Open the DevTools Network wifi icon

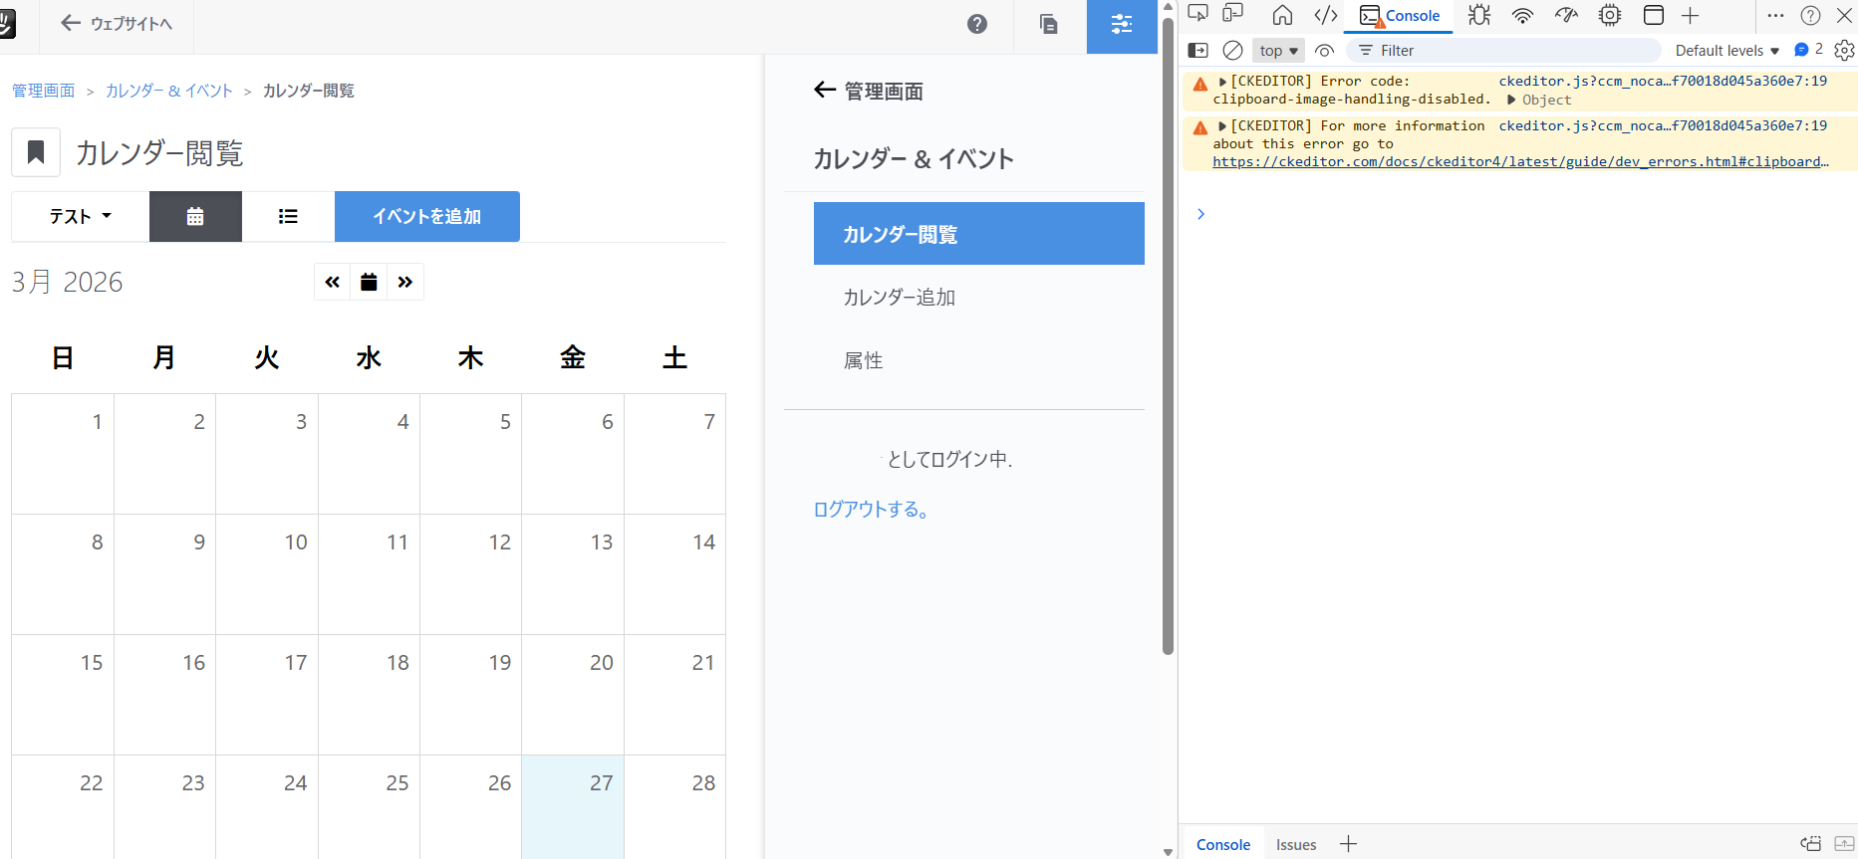pos(1522,15)
